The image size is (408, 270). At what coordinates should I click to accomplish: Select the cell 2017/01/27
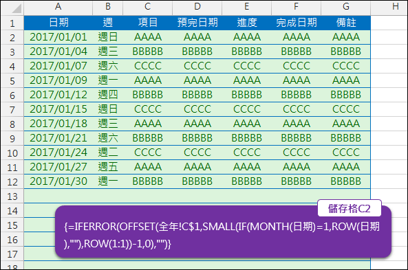click(x=58, y=167)
